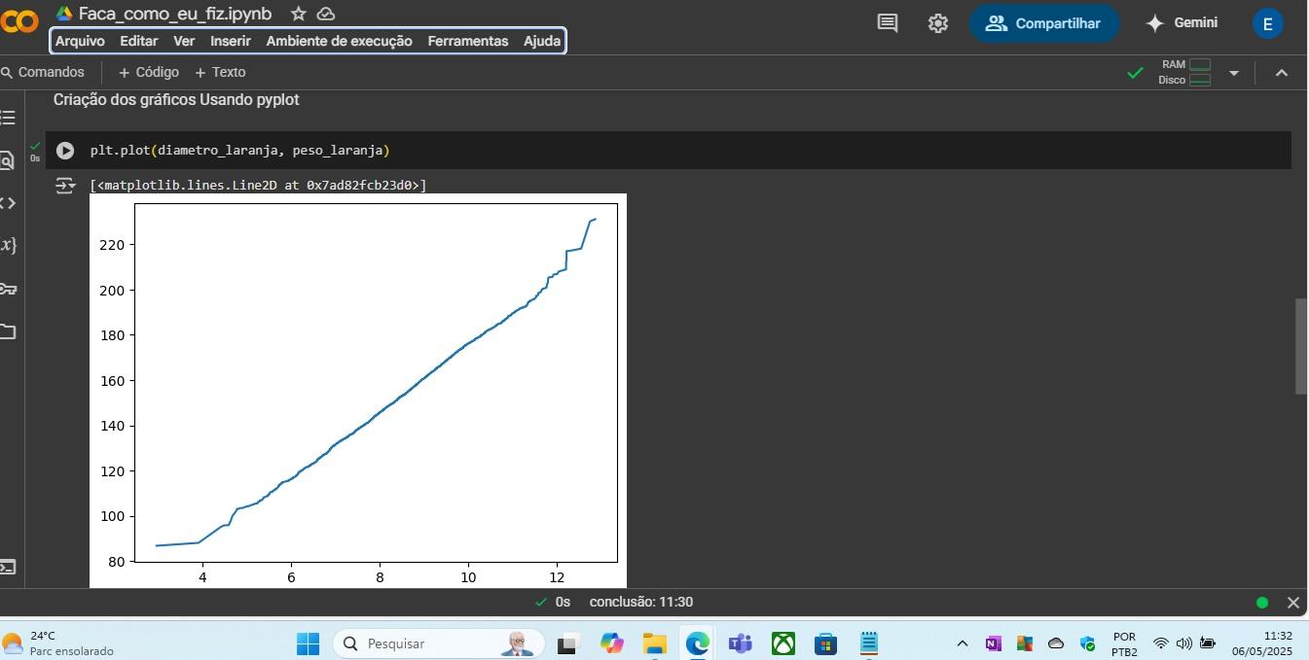Click the matplotlib Line2D output text
This screenshot has width=1309, height=660.
coord(258,185)
